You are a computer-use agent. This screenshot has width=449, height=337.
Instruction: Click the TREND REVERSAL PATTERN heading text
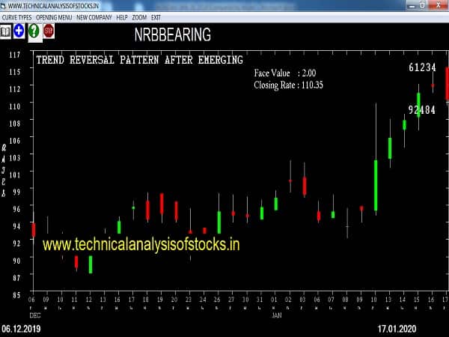click(x=140, y=60)
